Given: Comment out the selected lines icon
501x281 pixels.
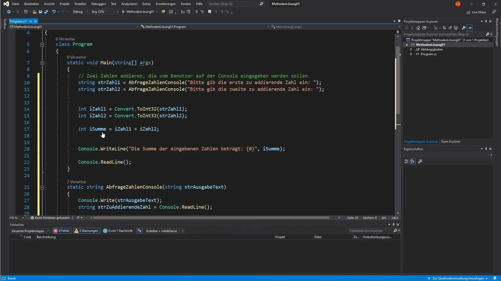Looking at the screenshot, I should coord(196,12).
